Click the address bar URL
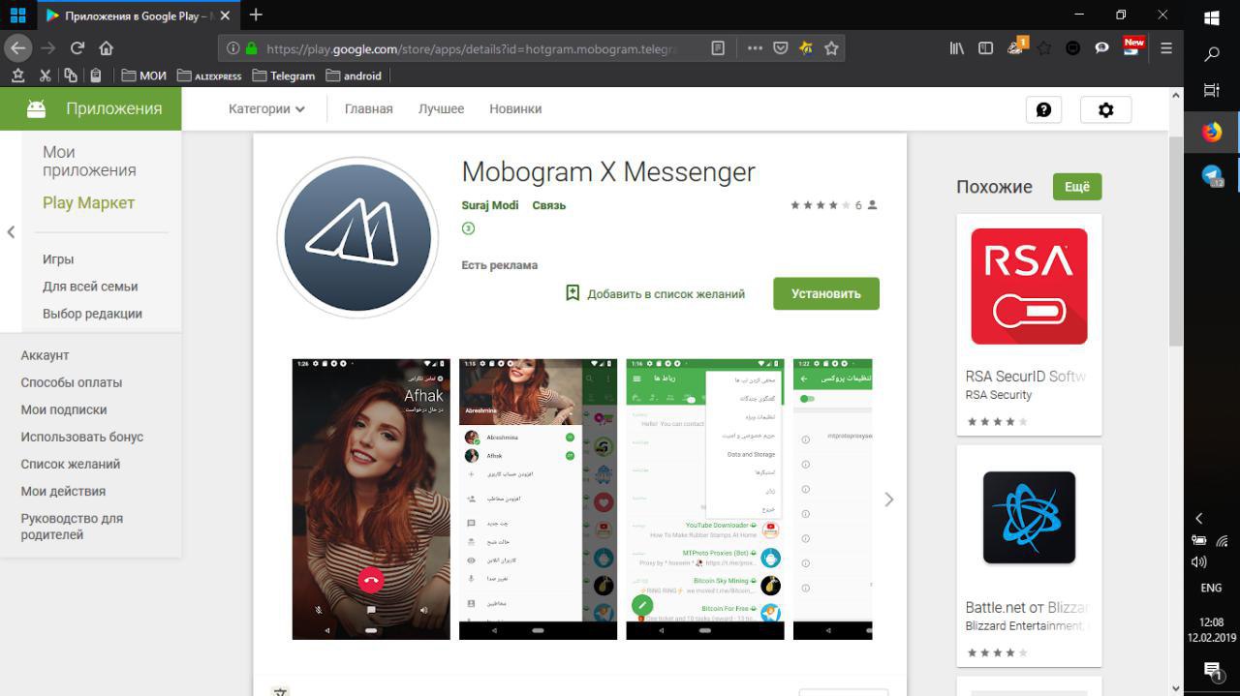The image size is (1240, 696). tap(471, 48)
